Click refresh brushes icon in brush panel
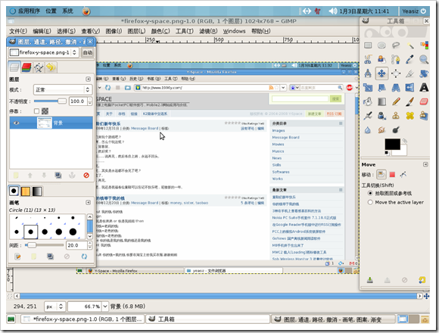 [84, 257]
